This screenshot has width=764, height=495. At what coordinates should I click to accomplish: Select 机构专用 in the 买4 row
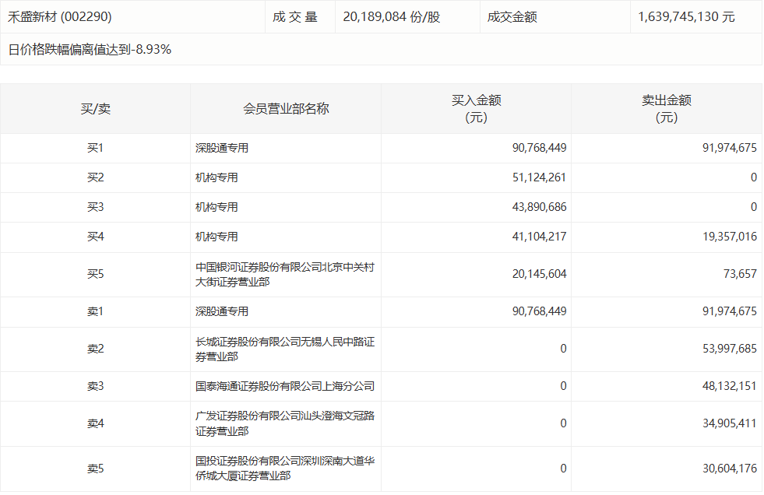(x=217, y=237)
